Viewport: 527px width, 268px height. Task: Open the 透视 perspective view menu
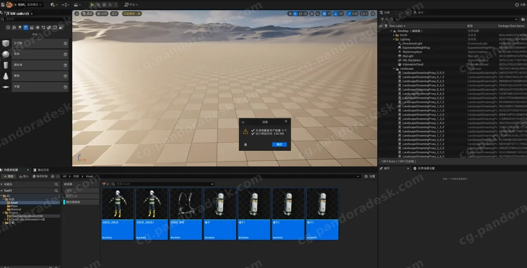coord(88,14)
